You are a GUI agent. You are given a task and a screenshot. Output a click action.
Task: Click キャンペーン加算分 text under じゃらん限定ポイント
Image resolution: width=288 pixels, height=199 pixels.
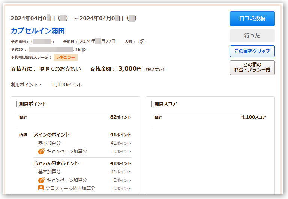point(67,180)
